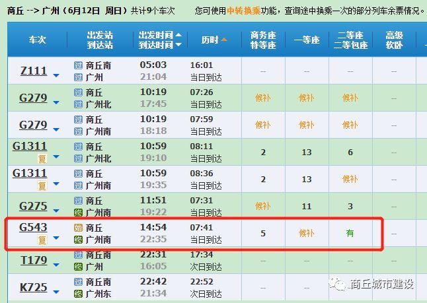Click the station icon beside 广州北 in G1311 row
Image resolution: width=427 pixels, height=303 pixels.
click(x=78, y=158)
